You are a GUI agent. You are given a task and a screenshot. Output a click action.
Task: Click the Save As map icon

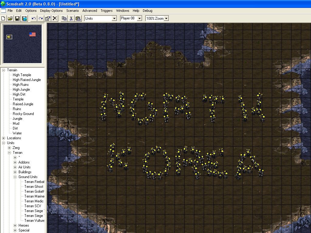pyautogui.click(x=24, y=19)
